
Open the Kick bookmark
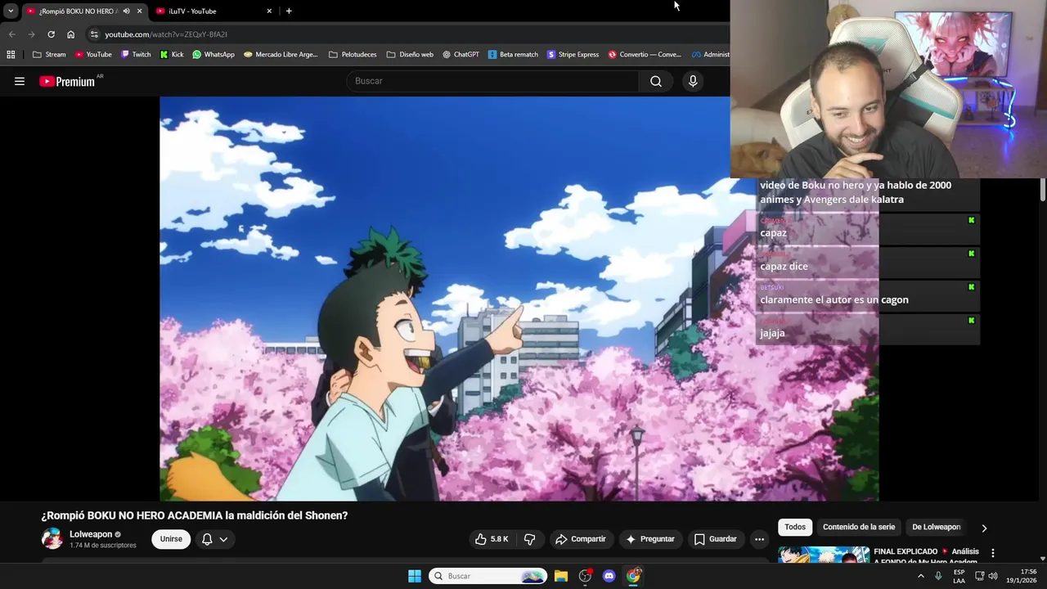pyautogui.click(x=172, y=55)
